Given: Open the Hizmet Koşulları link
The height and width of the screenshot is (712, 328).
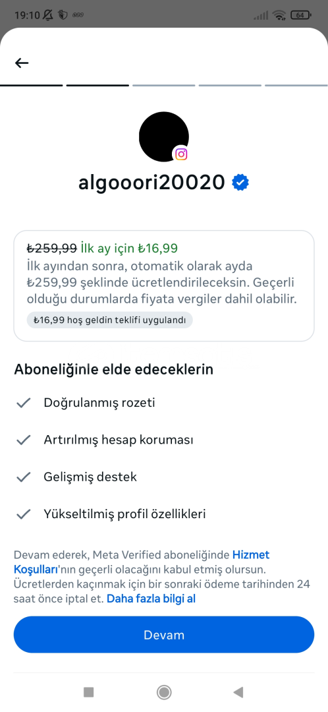Looking at the screenshot, I should [142, 562].
